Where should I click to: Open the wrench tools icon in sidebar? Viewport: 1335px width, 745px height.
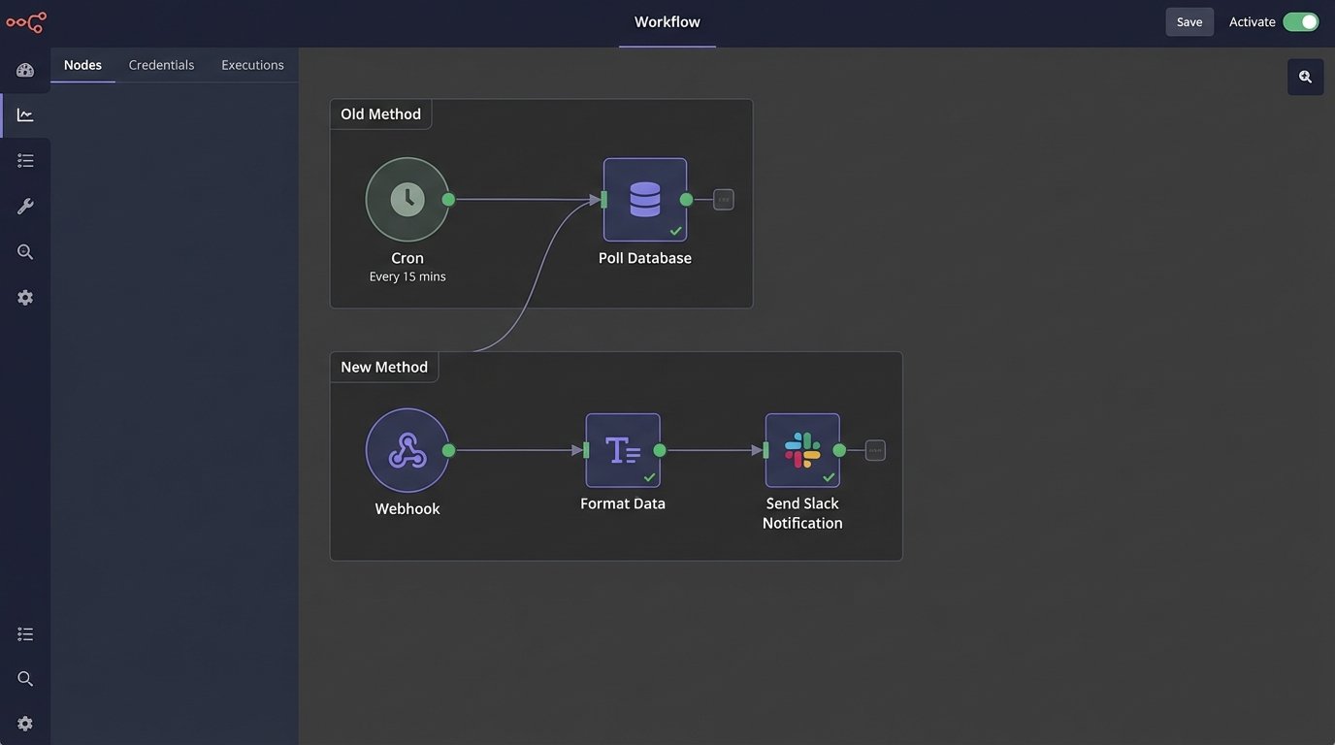coord(25,207)
